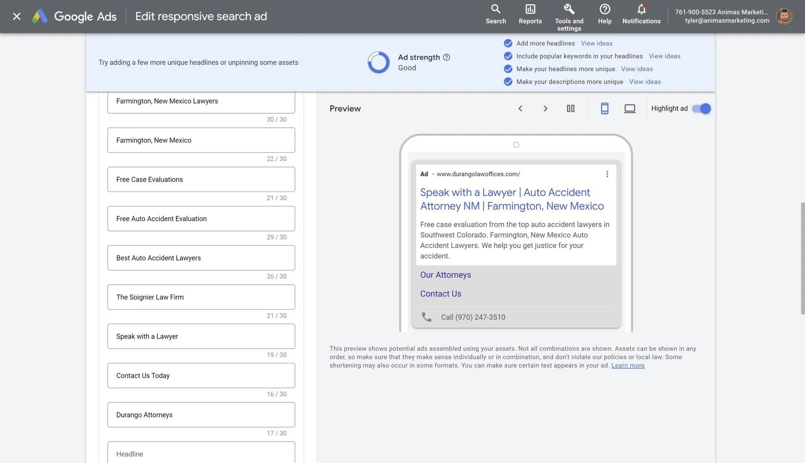Turn off the Highlight ad toggle
The image size is (805, 463).
pos(701,109)
